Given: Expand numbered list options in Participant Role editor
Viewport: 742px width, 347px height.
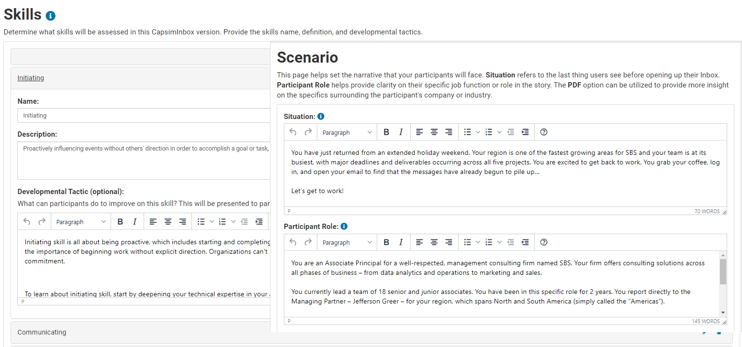Looking at the screenshot, I should (499, 242).
